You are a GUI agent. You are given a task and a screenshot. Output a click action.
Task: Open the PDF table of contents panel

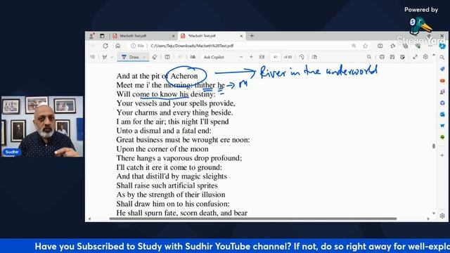92,57
